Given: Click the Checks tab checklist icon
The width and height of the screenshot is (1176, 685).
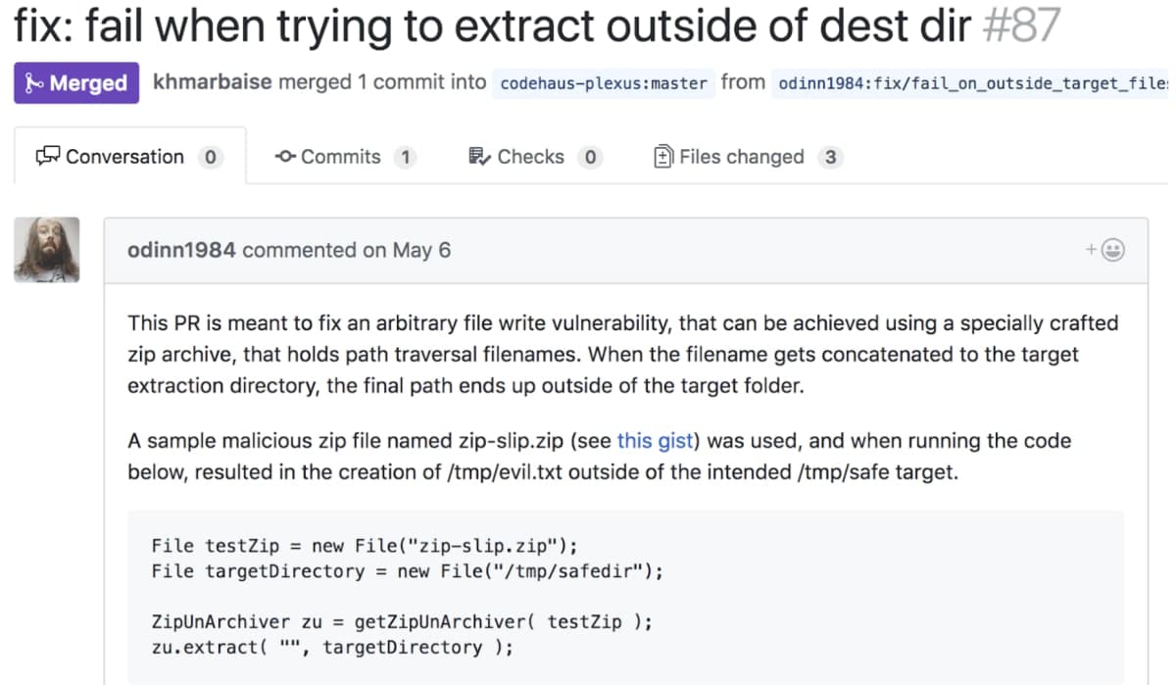Looking at the screenshot, I should click(x=480, y=156).
